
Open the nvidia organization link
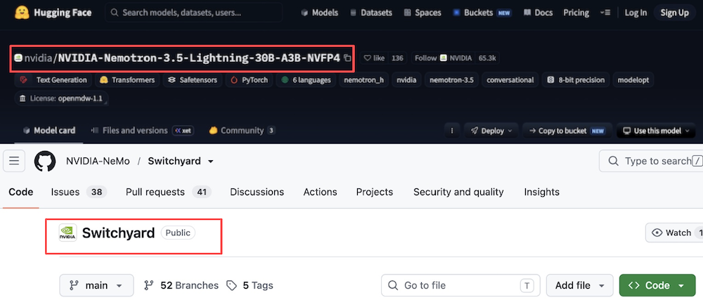click(x=39, y=58)
